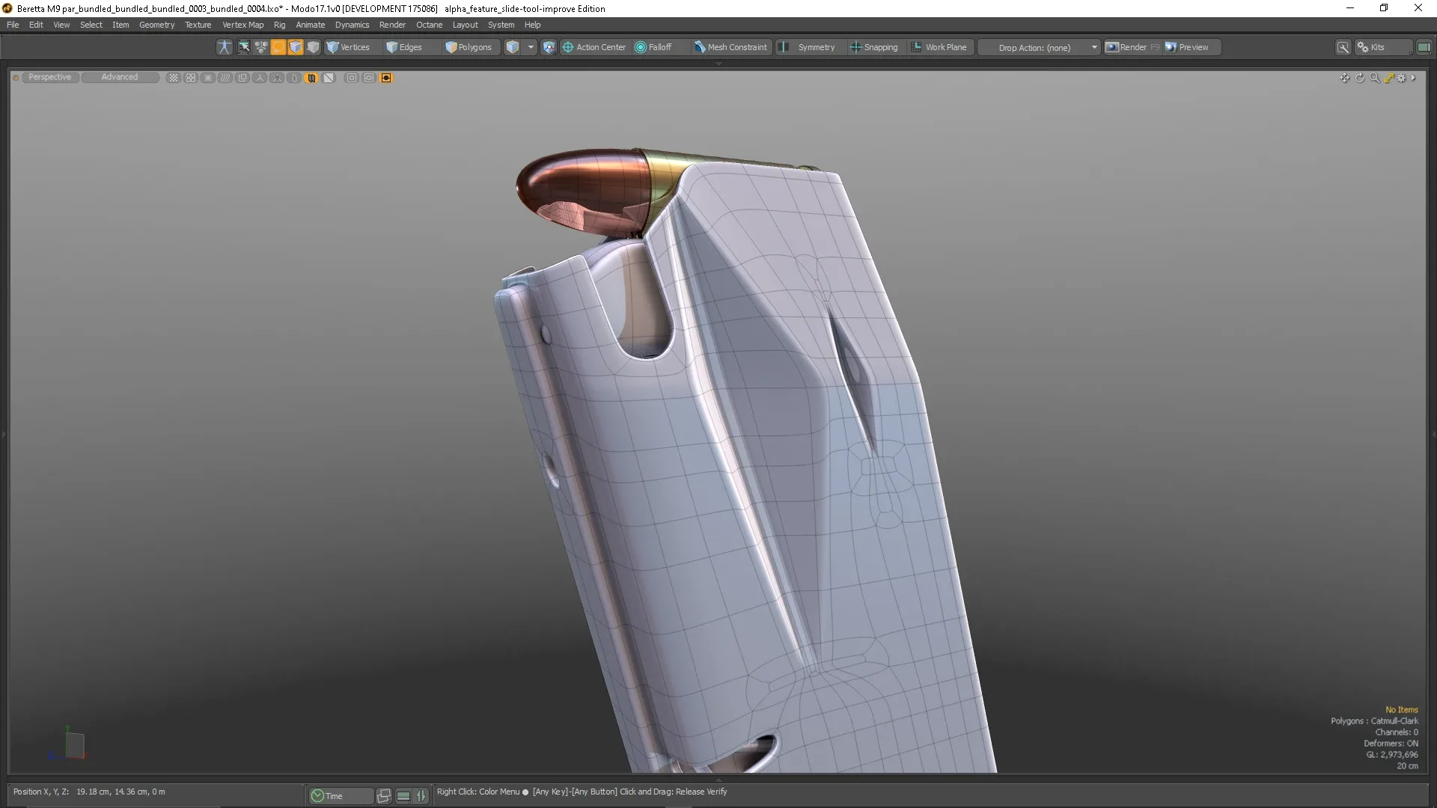Open the Texture menu
1437x808 pixels.
(x=198, y=25)
